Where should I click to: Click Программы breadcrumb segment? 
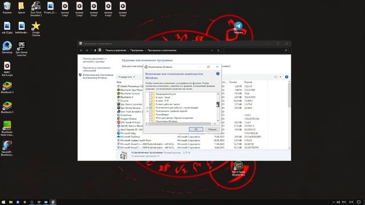coord(137,50)
